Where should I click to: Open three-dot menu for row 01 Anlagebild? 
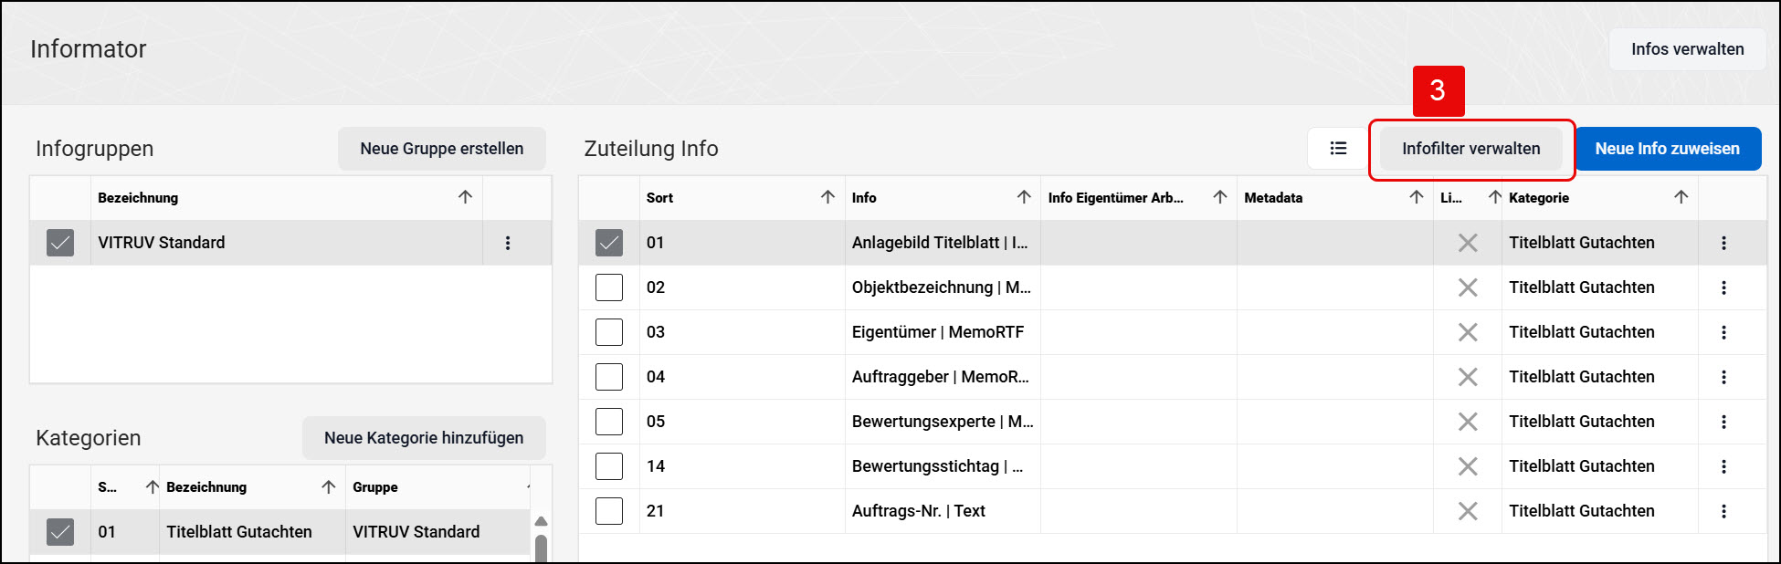(1723, 243)
